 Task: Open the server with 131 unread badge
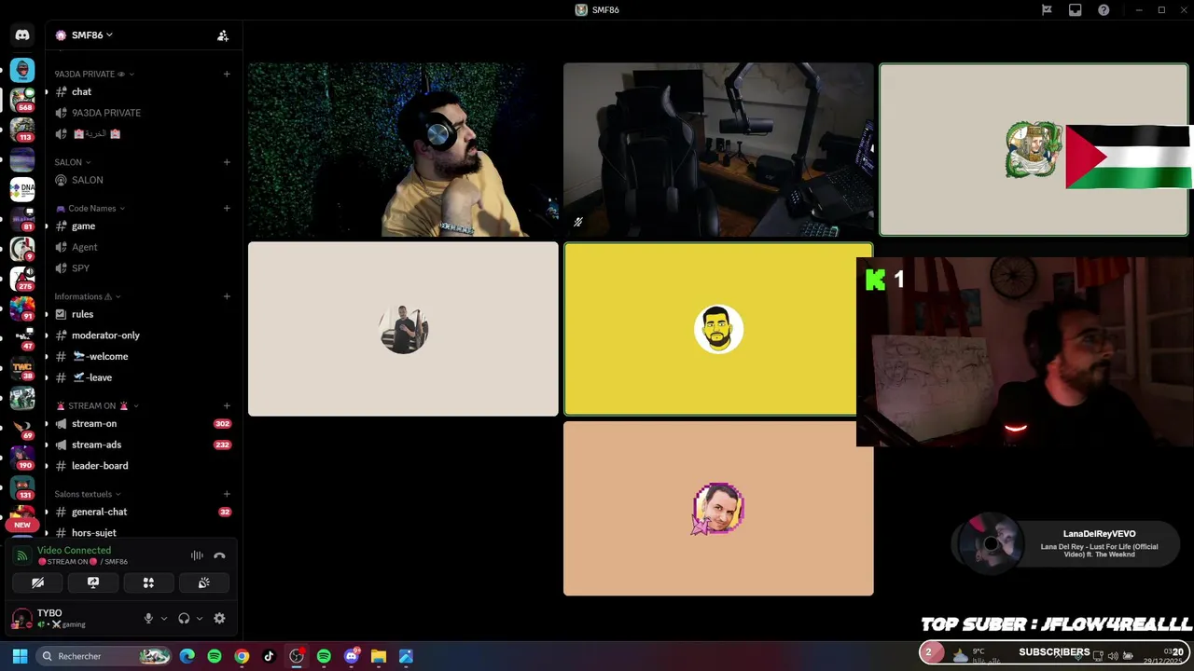pos(22,486)
